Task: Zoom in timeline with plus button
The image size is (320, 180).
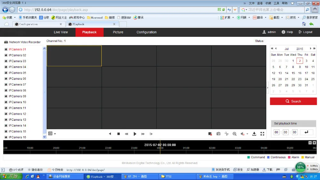Action: [314, 143]
